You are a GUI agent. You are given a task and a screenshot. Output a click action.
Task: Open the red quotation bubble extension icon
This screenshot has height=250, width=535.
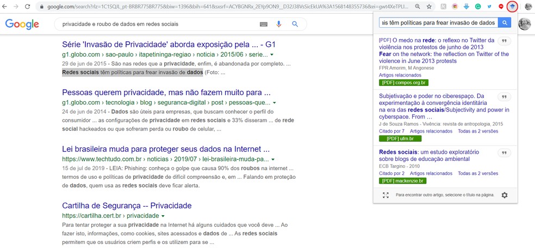click(501, 7)
